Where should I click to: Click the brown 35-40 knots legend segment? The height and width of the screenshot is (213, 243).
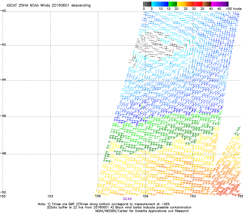(x=207, y=4)
